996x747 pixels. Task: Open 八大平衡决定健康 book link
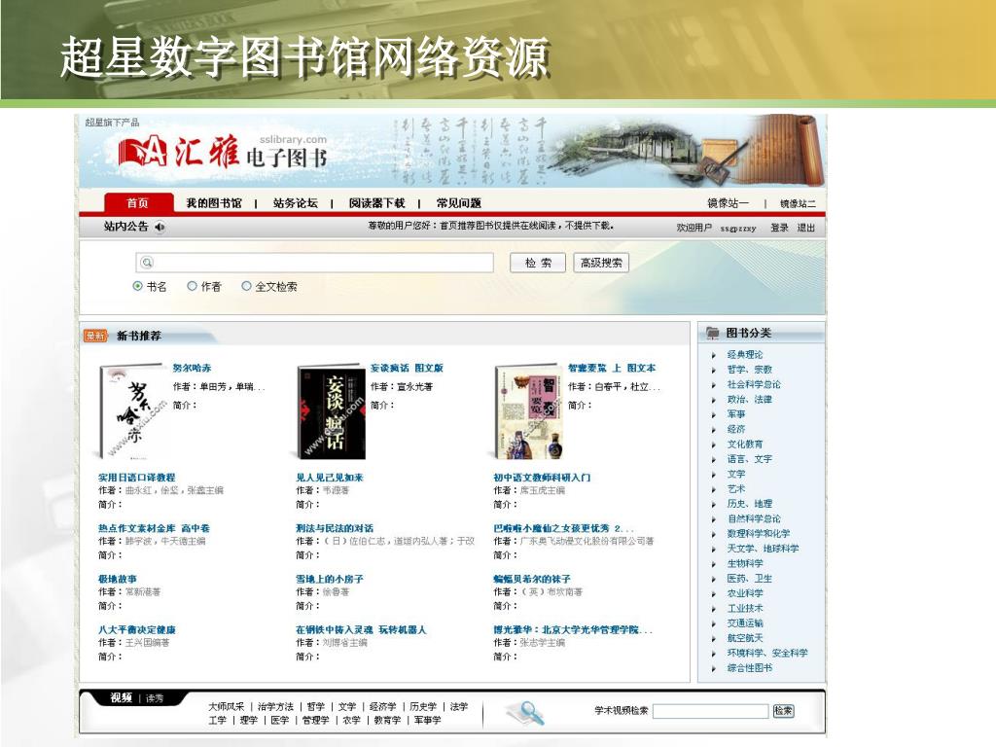tap(137, 629)
